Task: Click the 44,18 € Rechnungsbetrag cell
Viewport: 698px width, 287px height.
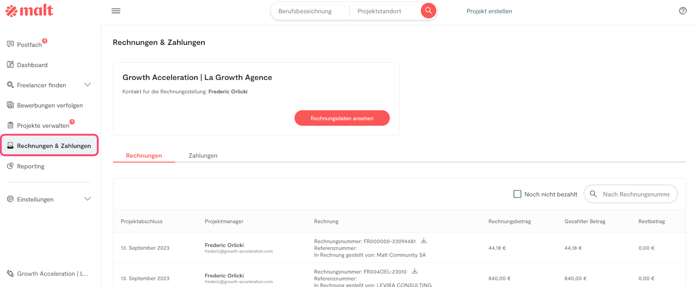Action: pyautogui.click(x=497, y=248)
